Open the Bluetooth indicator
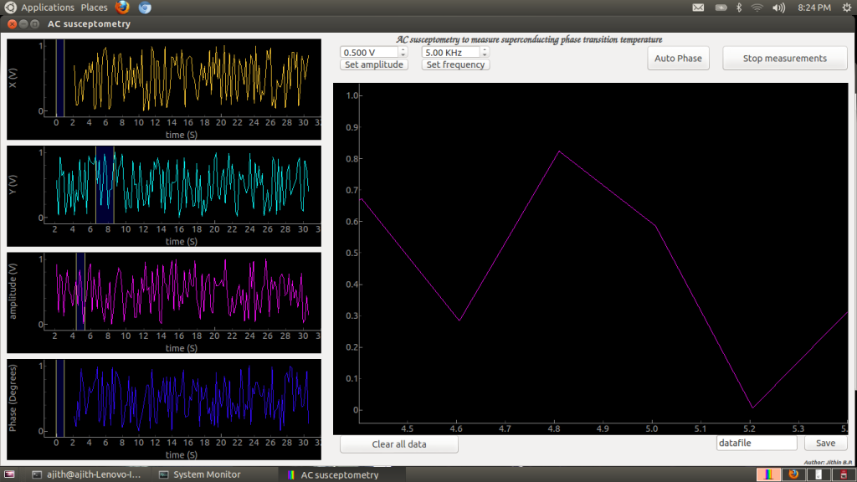The width and height of the screenshot is (857, 482). coord(739,8)
